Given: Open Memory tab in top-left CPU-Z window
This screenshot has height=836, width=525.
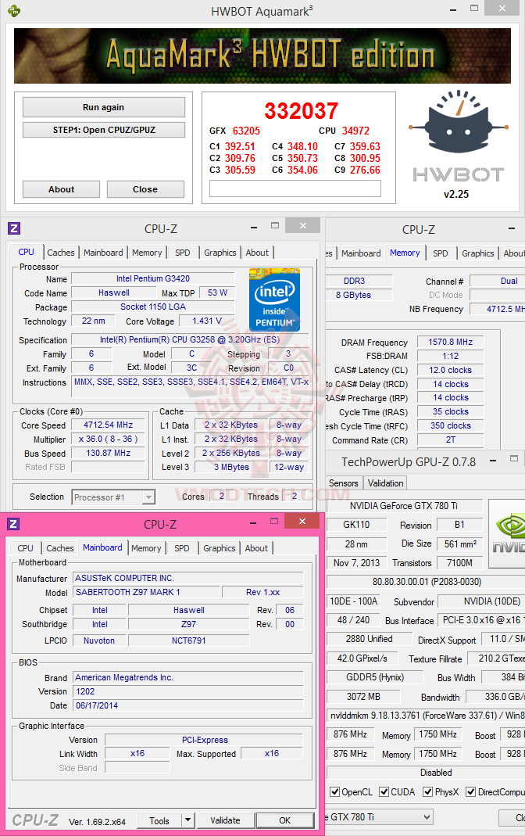Looking at the screenshot, I should pyautogui.click(x=147, y=253).
